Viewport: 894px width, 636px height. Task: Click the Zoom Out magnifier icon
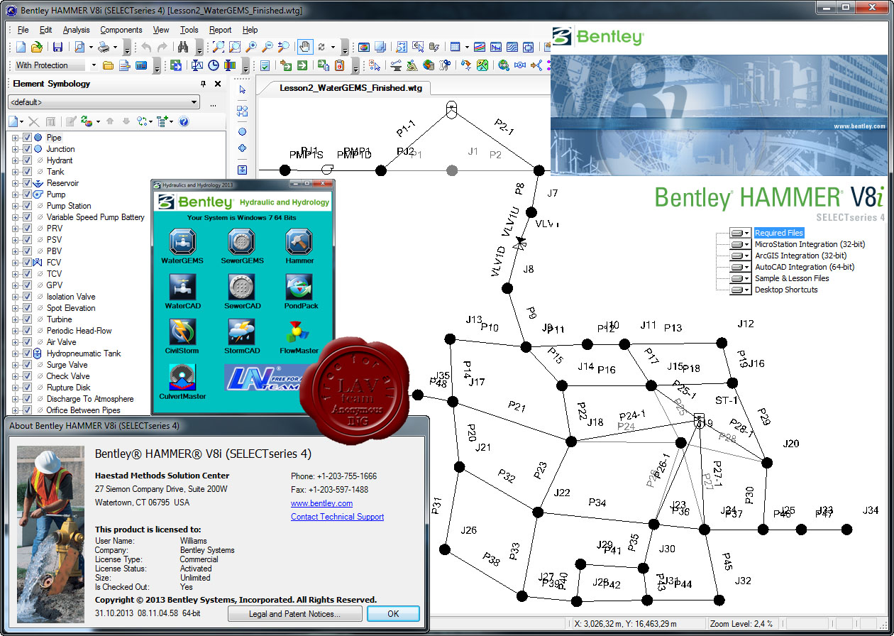tap(267, 48)
